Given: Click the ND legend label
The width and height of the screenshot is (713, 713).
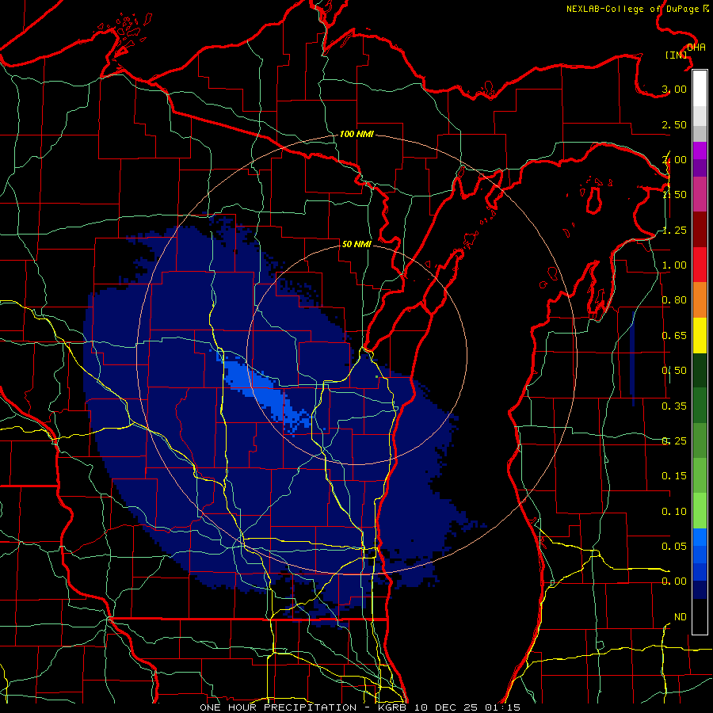Looking at the screenshot, I should click(681, 617).
